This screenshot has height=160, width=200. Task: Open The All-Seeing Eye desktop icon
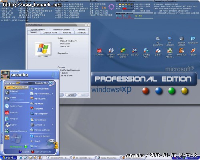[170, 53]
